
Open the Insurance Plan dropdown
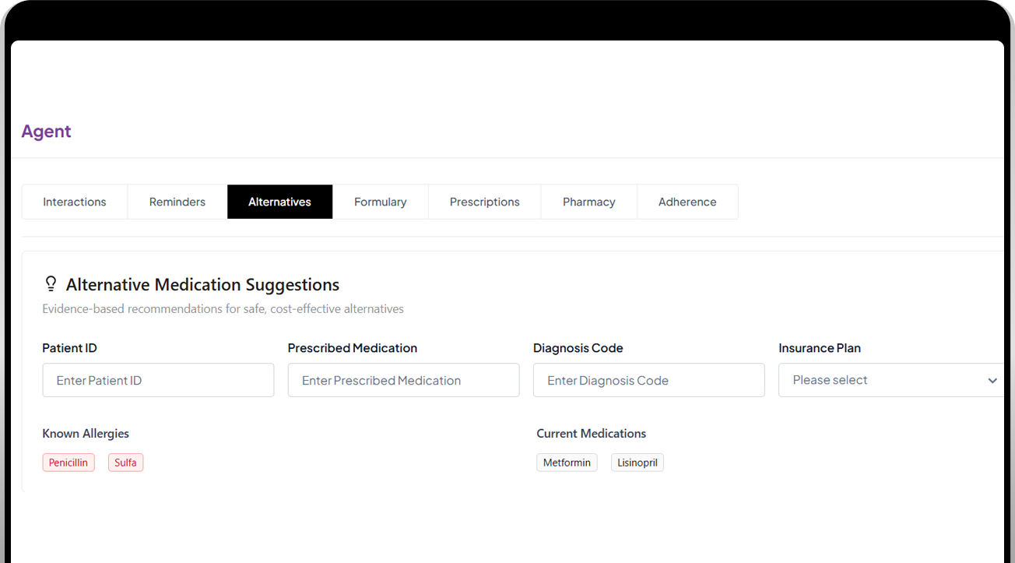[x=891, y=380]
